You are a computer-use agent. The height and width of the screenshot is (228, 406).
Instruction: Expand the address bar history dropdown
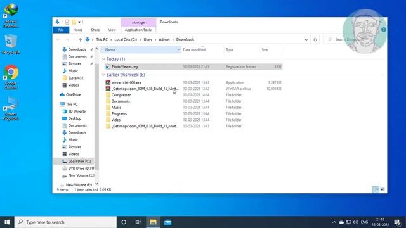click(x=306, y=39)
